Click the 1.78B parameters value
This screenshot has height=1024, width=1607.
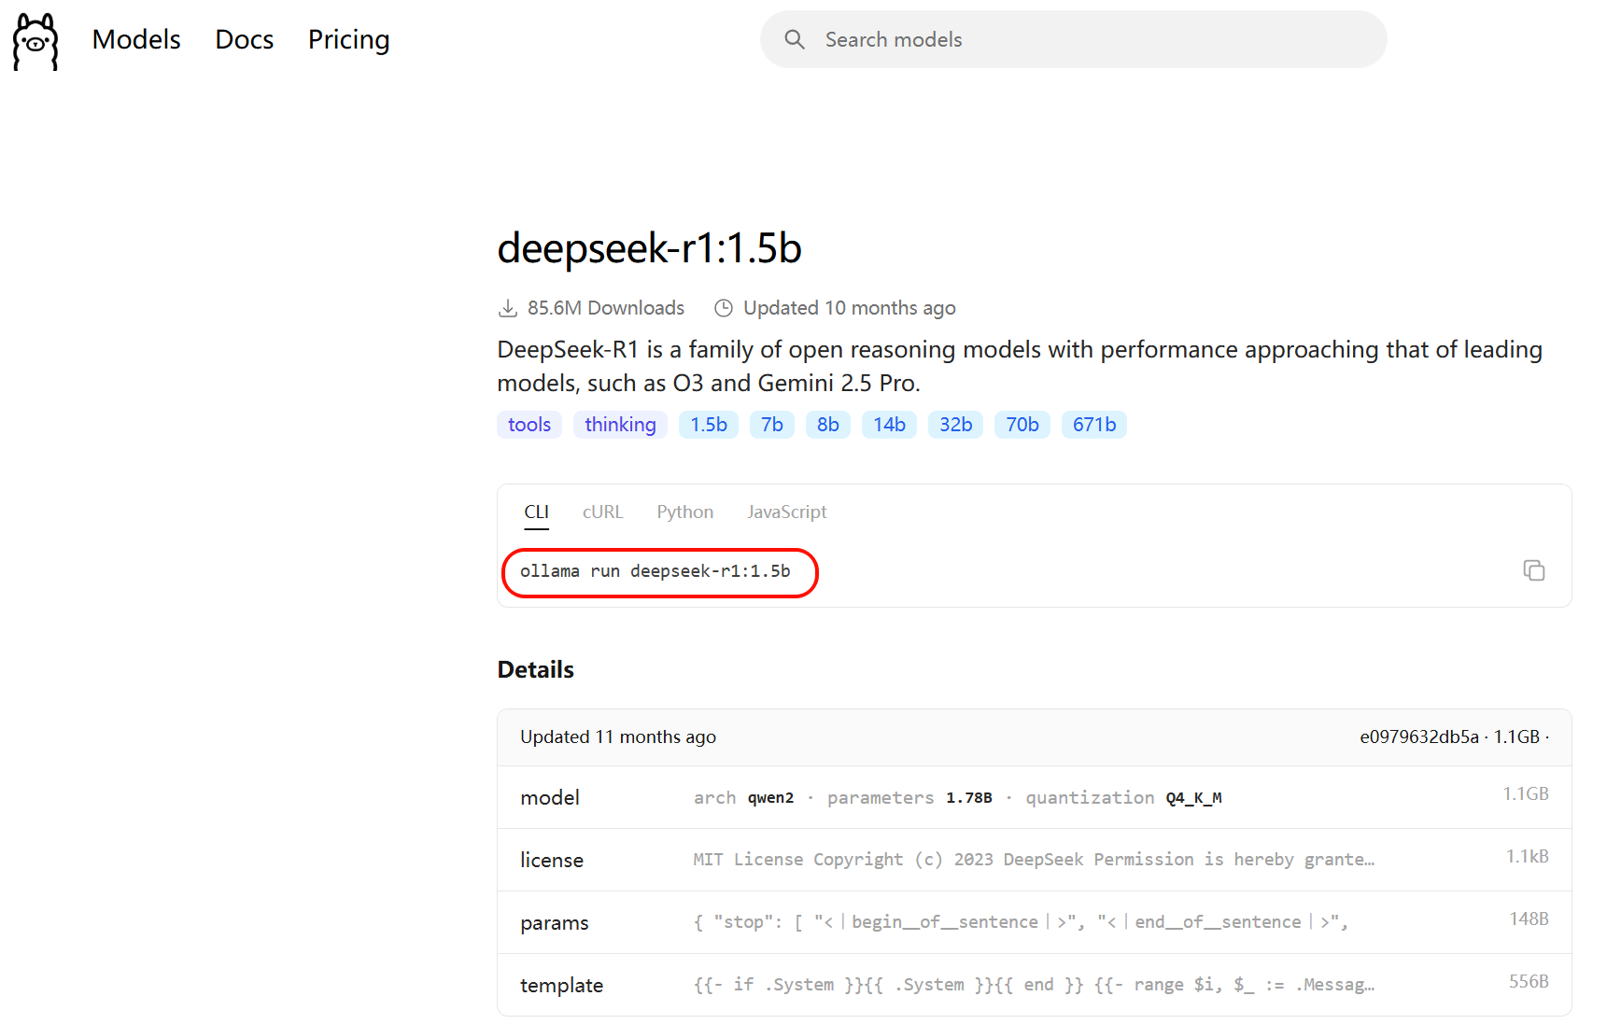pyautogui.click(x=969, y=798)
